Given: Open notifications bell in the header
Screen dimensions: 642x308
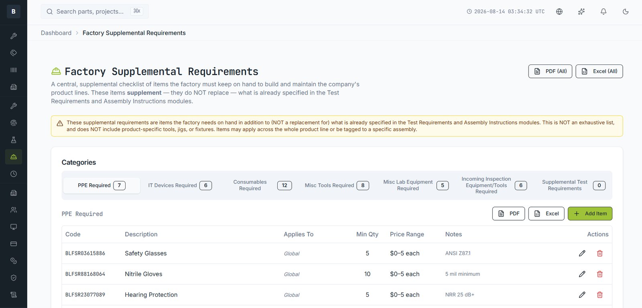Looking at the screenshot, I should tap(603, 12).
